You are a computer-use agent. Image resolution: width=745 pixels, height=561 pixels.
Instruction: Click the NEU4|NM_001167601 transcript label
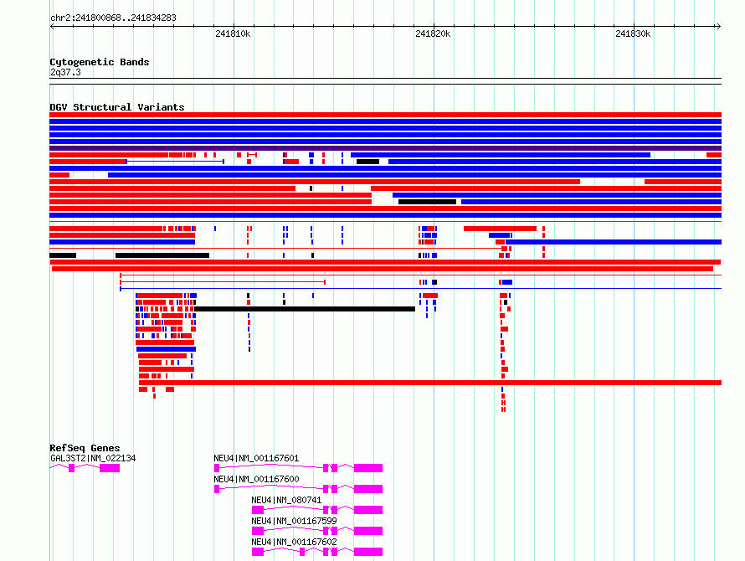click(x=256, y=458)
